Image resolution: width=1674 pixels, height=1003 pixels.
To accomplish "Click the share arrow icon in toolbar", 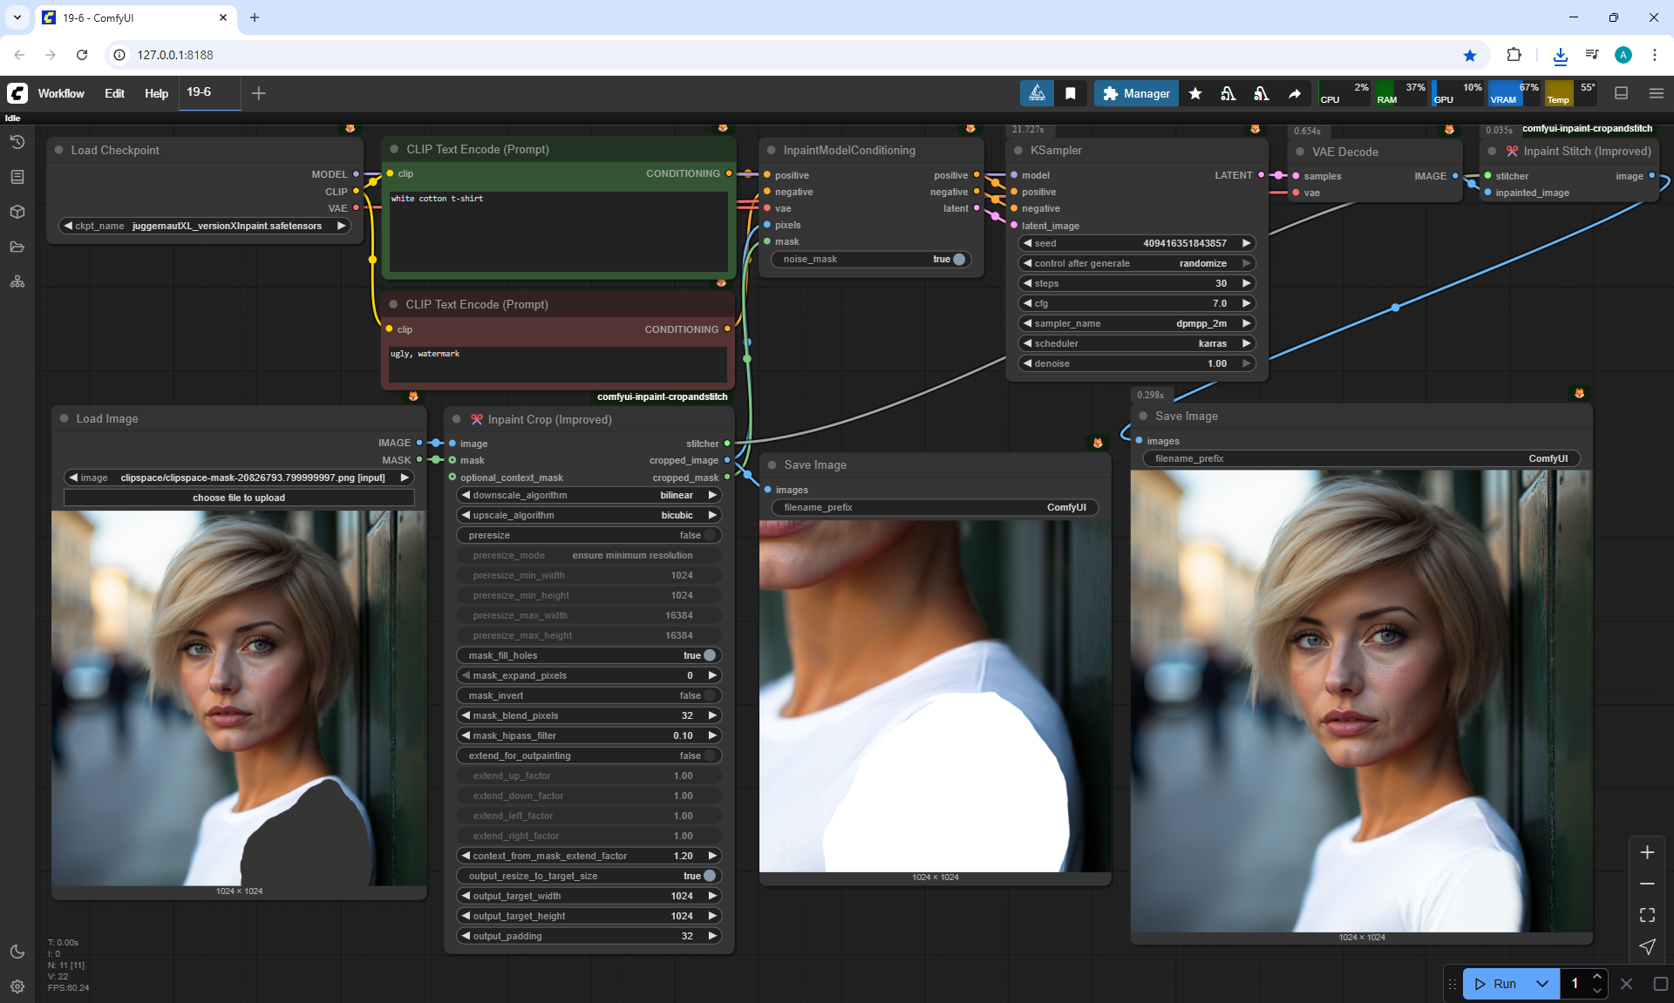I will 1295,93.
